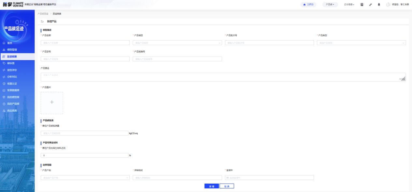Click the 首页 home icon in sidebar

click(4, 43)
